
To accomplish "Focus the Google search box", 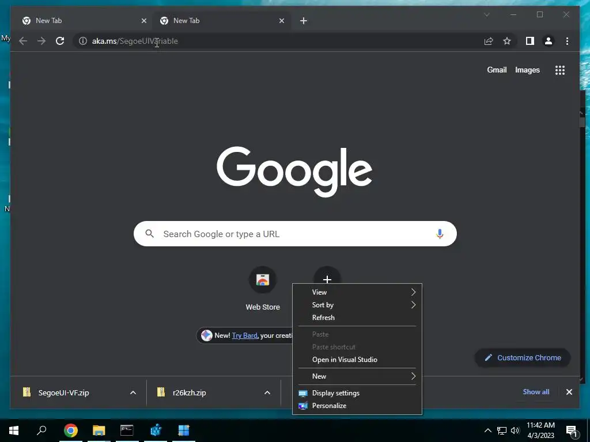I will click(x=295, y=234).
